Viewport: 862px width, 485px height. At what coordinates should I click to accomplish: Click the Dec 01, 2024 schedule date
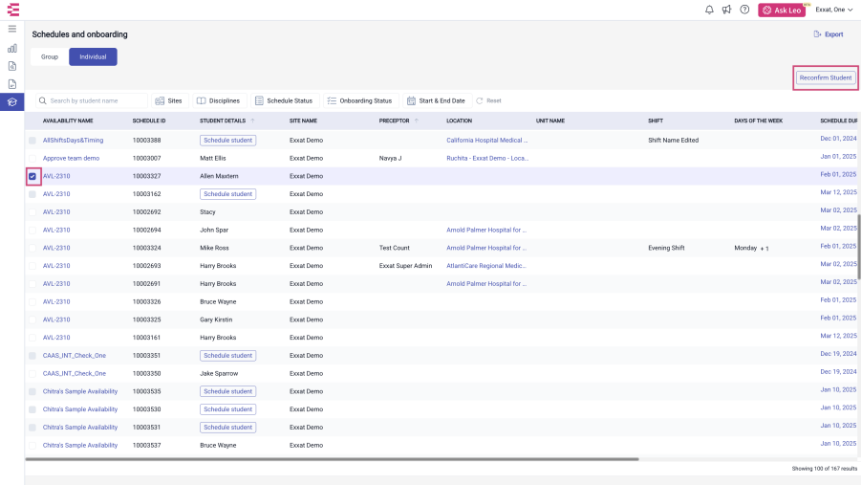838,139
